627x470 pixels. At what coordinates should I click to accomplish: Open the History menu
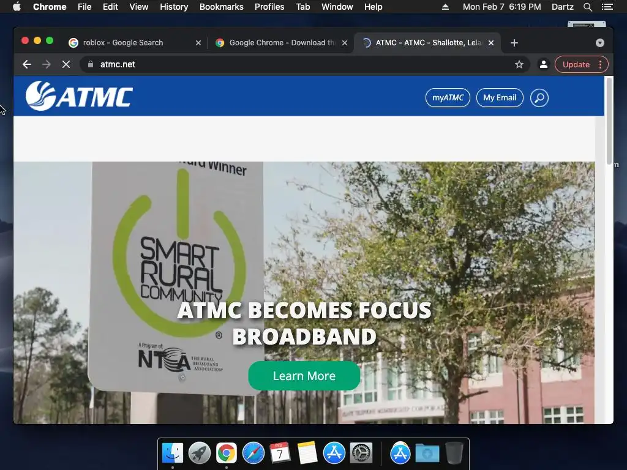pos(174,7)
